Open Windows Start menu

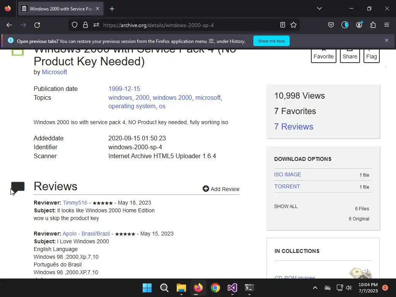(x=147, y=288)
